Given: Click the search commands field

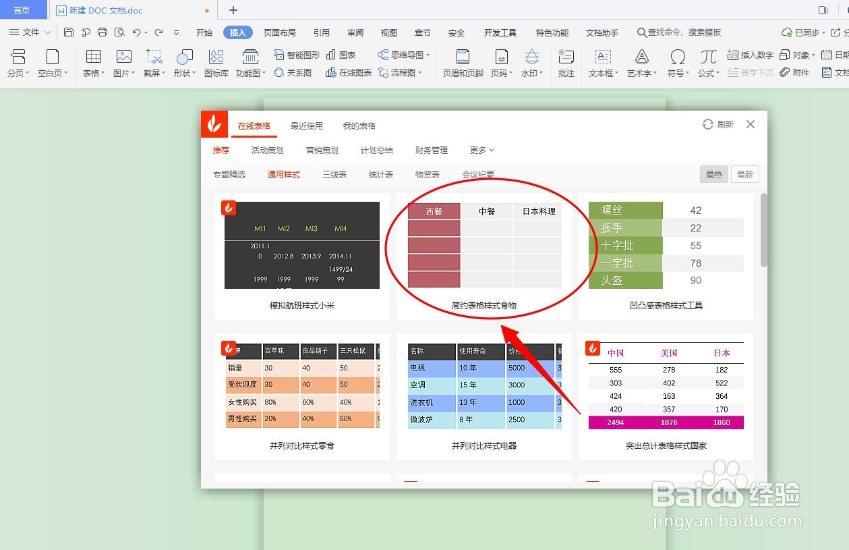Looking at the screenshot, I should pyautogui.click(x=679, y=32).
